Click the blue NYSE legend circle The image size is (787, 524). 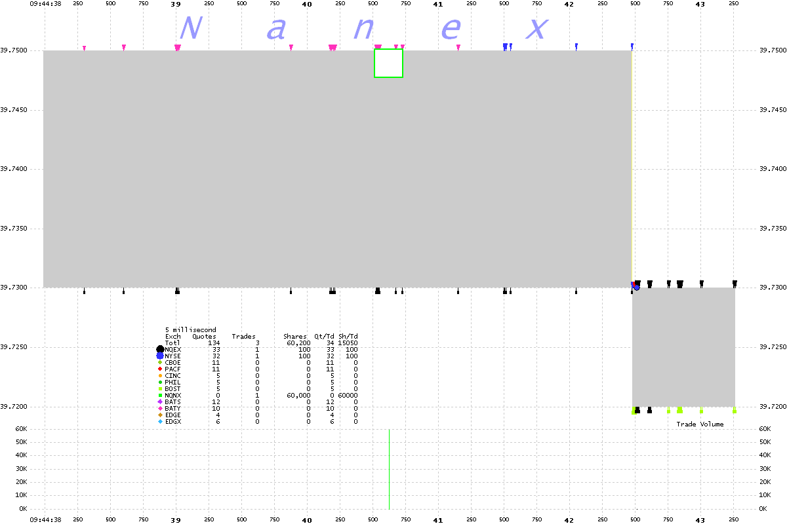pyautogui.click(x=160, y=356)
